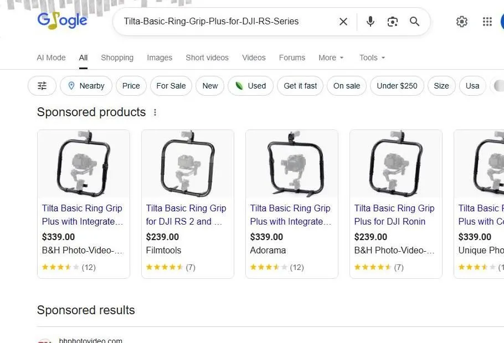Start a voice search with the microphone icon

[370, 22]
